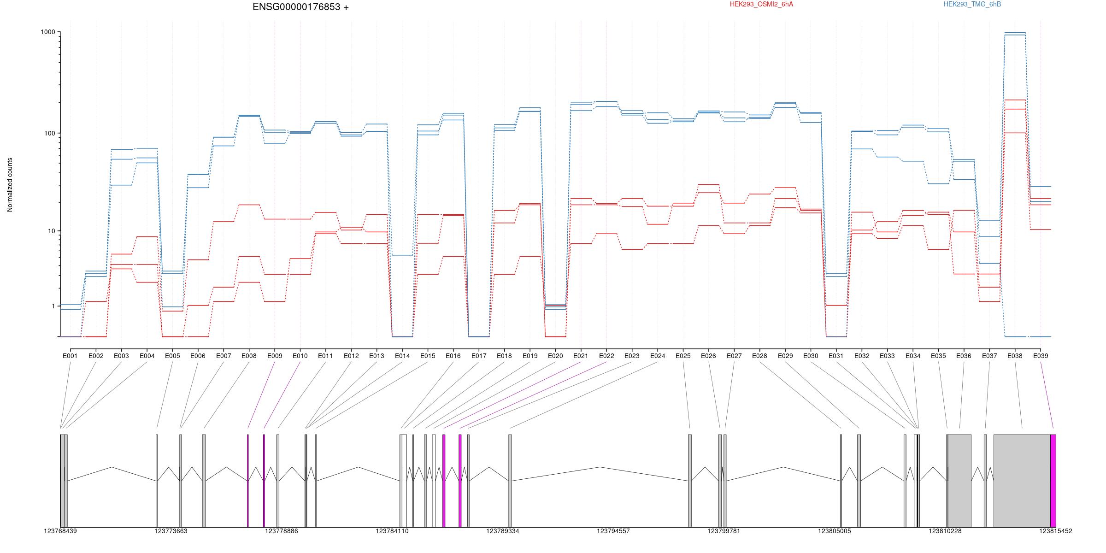Click the magenta exon block for E039
The image size is (1106, 553).
pyautogui.click(x=1053, y=481)
